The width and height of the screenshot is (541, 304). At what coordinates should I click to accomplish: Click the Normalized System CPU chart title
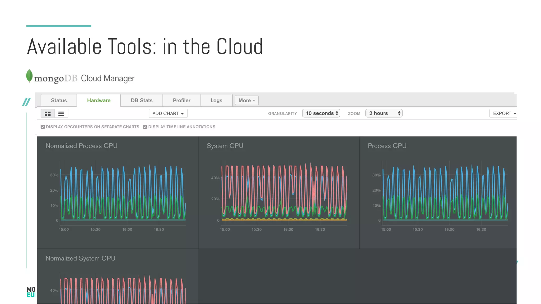click(80, 258)
